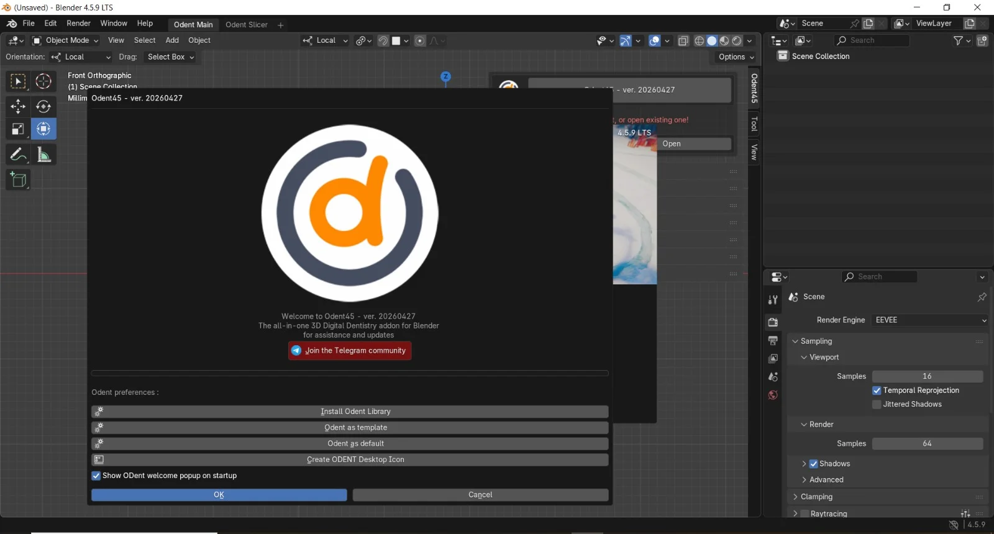This screenshot has height=534, width=994.
Task: Switch to rendered viewport shading
Action: (737, 41)
